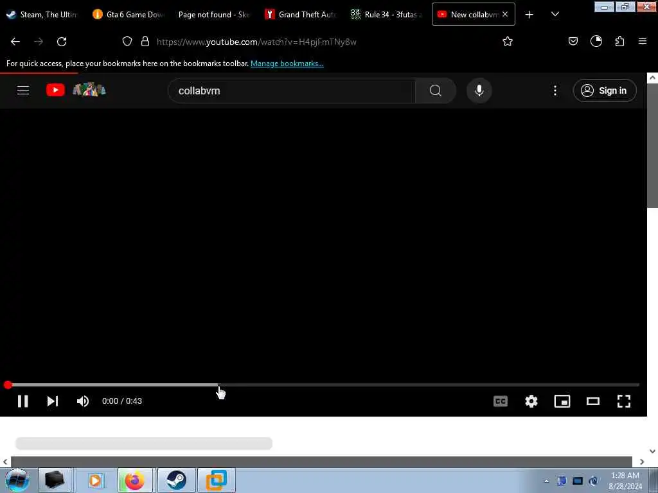
Task: Click the scroll down arrow at page bottom
Action: [652, 451]
